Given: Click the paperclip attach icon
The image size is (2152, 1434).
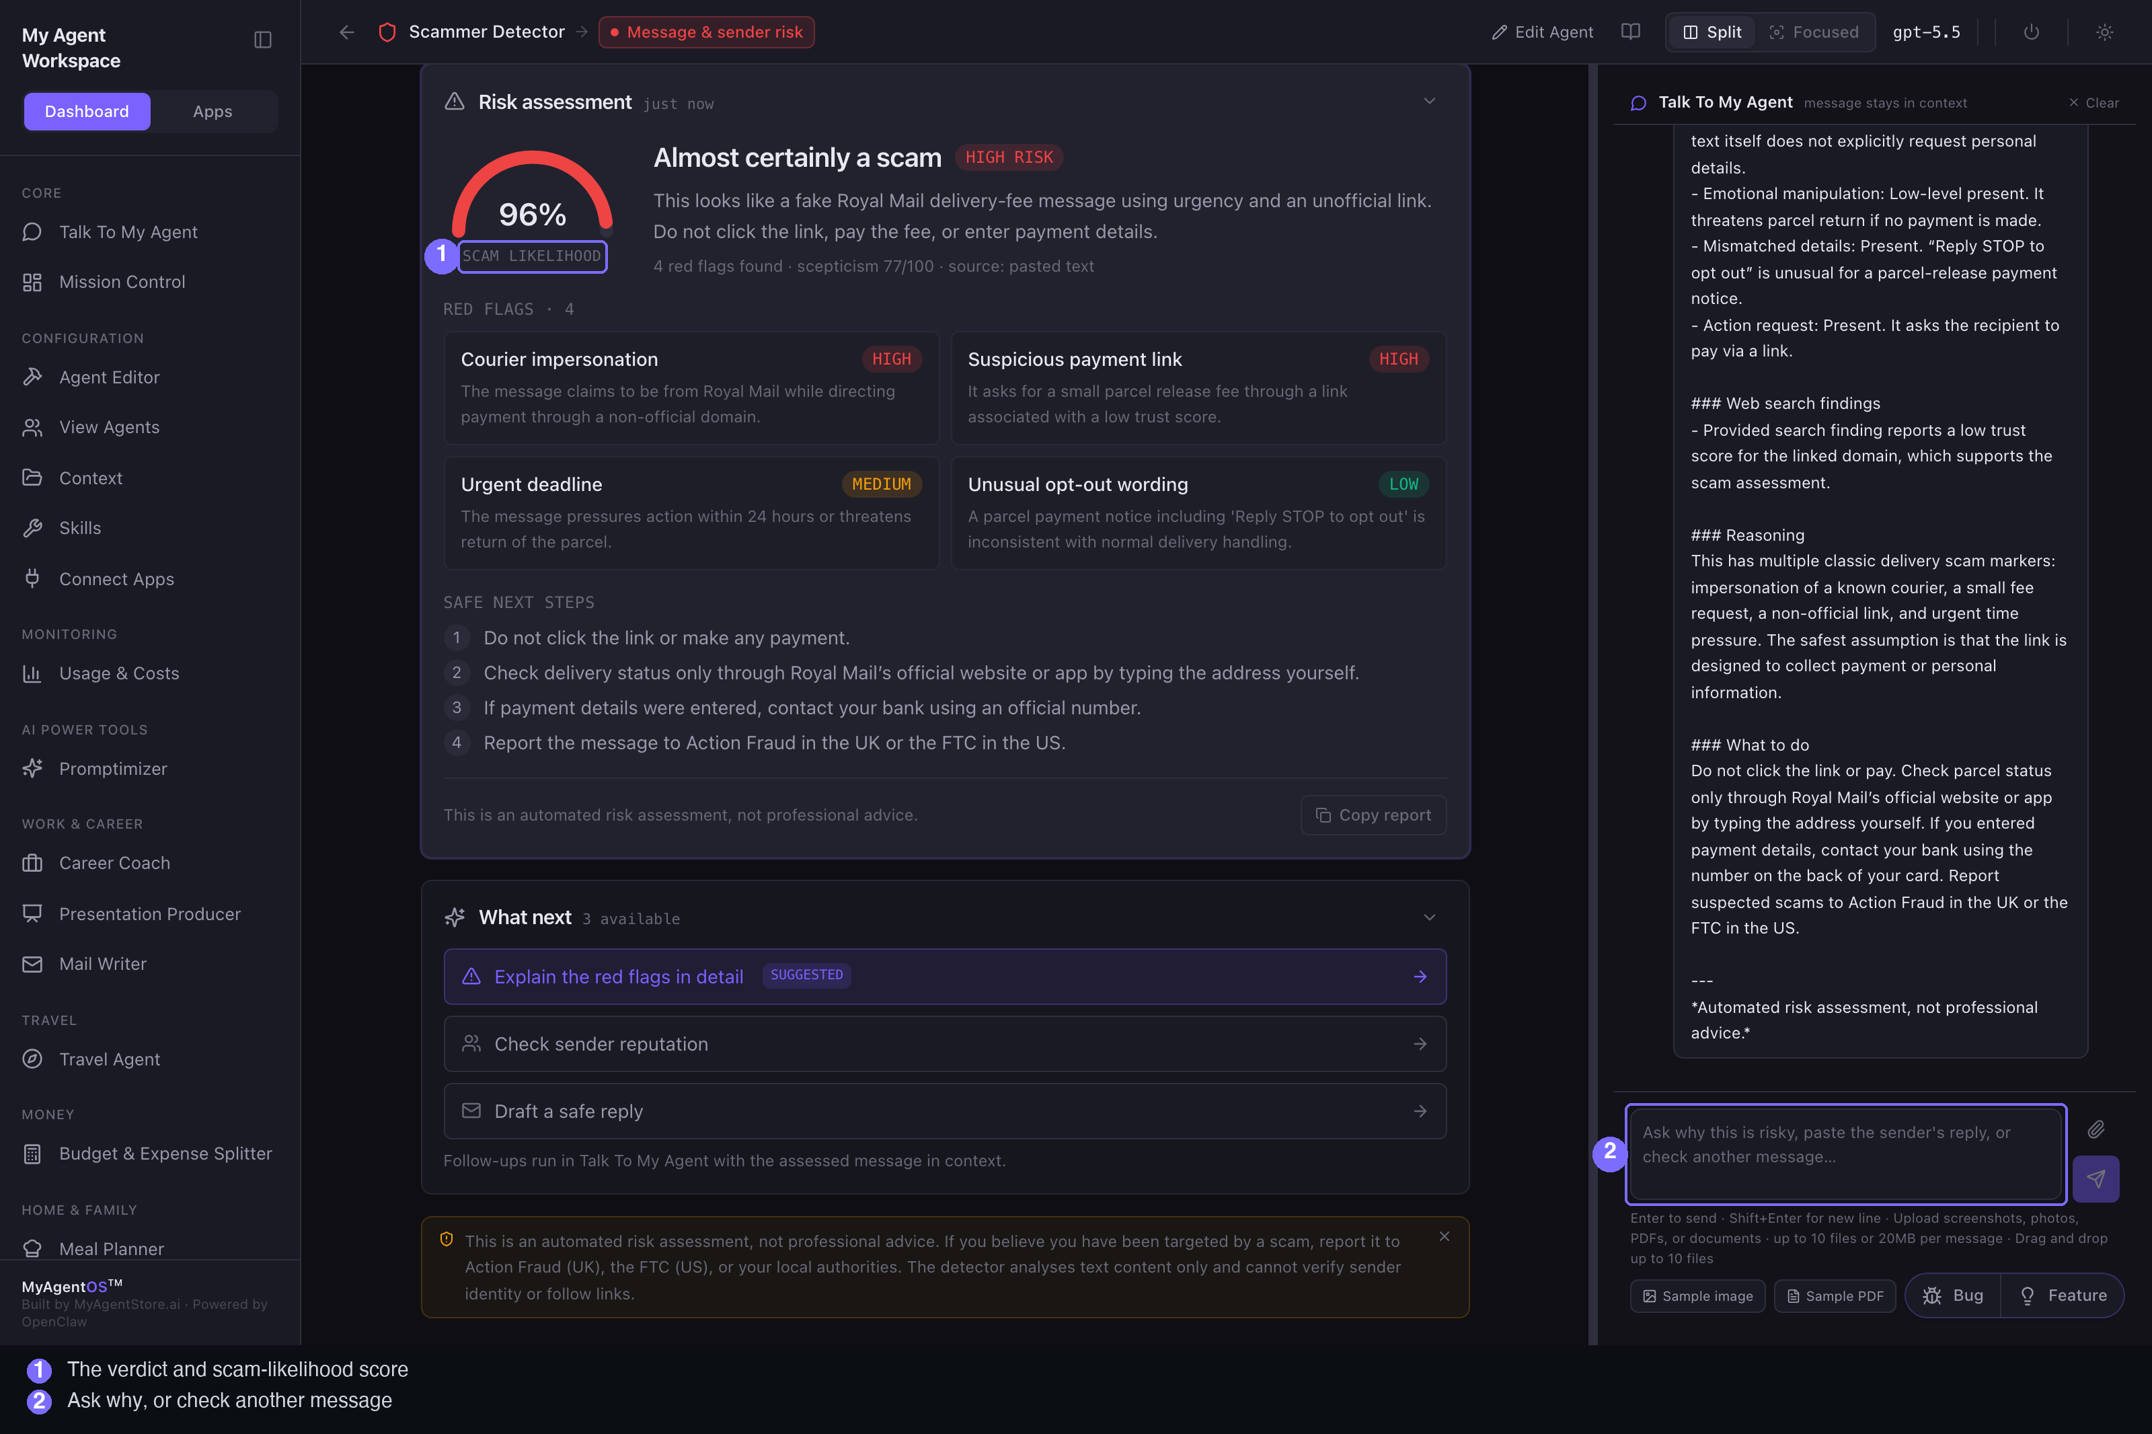Looking at the screenshot, I should tap(2096, 1129).
